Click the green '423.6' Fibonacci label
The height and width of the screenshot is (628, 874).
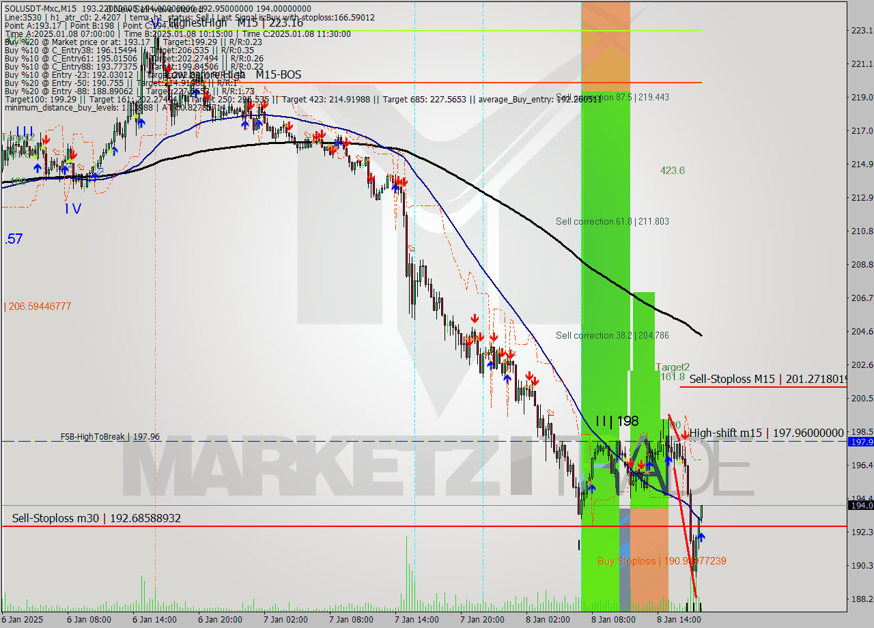[673, 171]
